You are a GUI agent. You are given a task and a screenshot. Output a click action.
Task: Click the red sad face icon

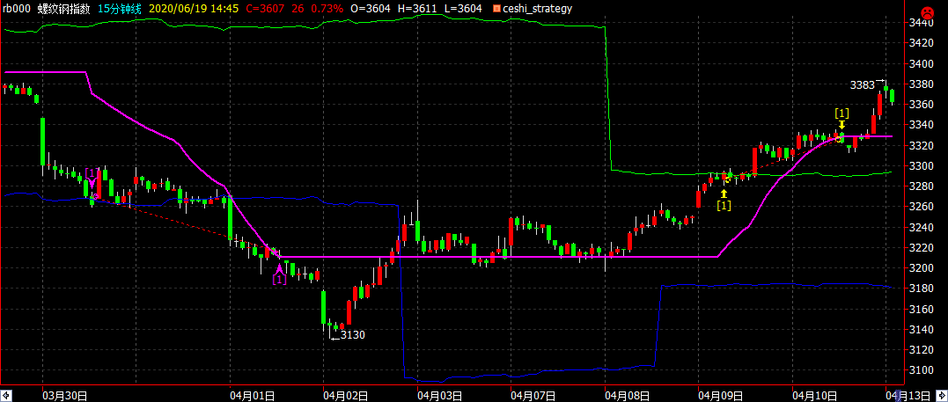(x=926, y=11)
